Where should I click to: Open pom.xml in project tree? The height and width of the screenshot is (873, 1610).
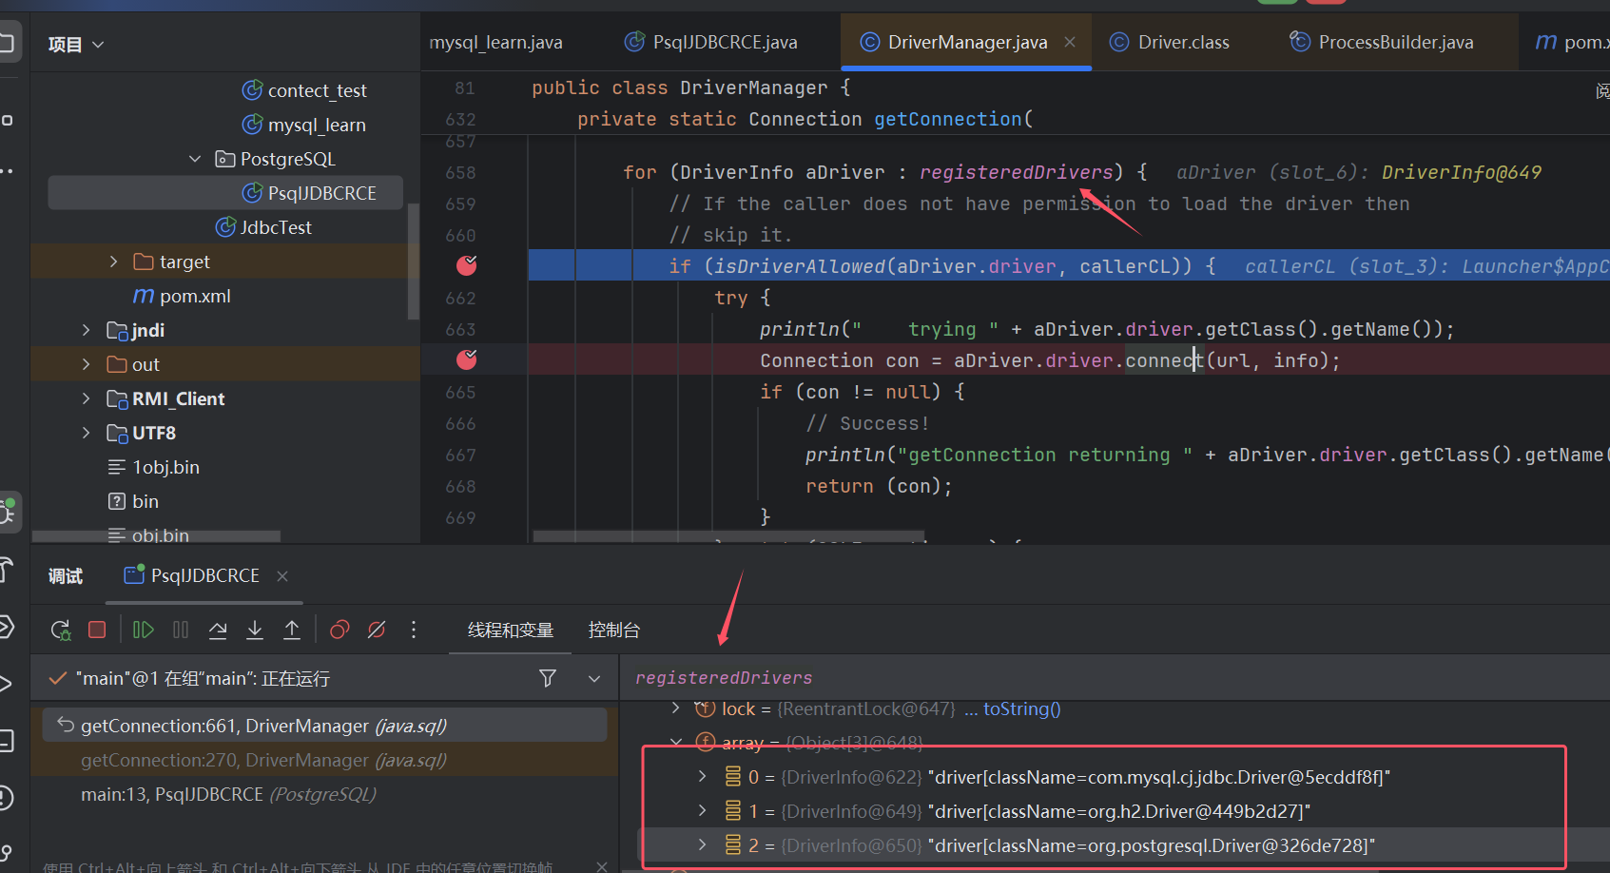(183, 296)
